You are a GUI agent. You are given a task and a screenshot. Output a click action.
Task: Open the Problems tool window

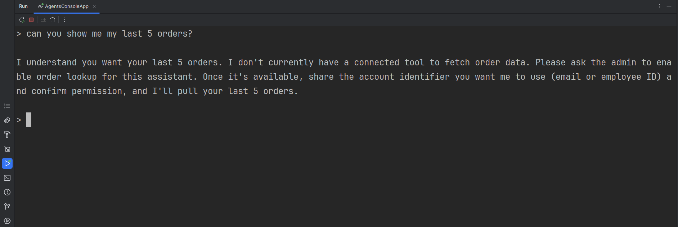coord(7,192)
